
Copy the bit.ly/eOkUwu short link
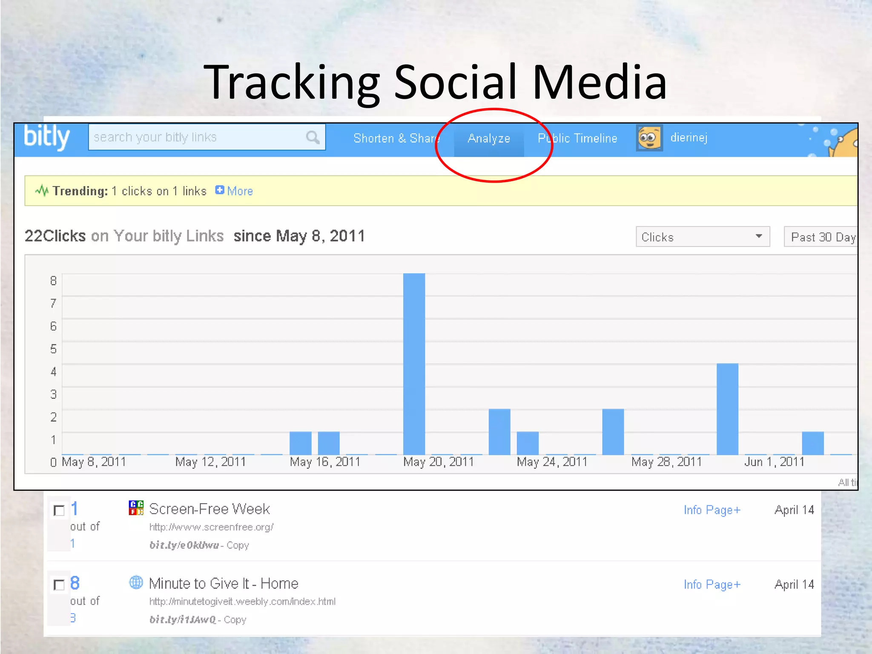[x=238, y=545]
